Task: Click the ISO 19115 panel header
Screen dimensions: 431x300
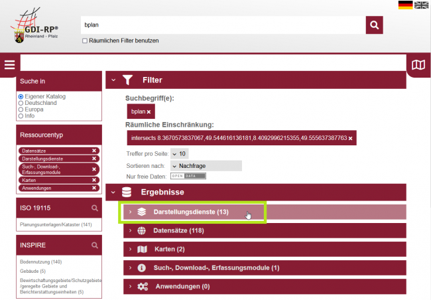Action: 59,208
